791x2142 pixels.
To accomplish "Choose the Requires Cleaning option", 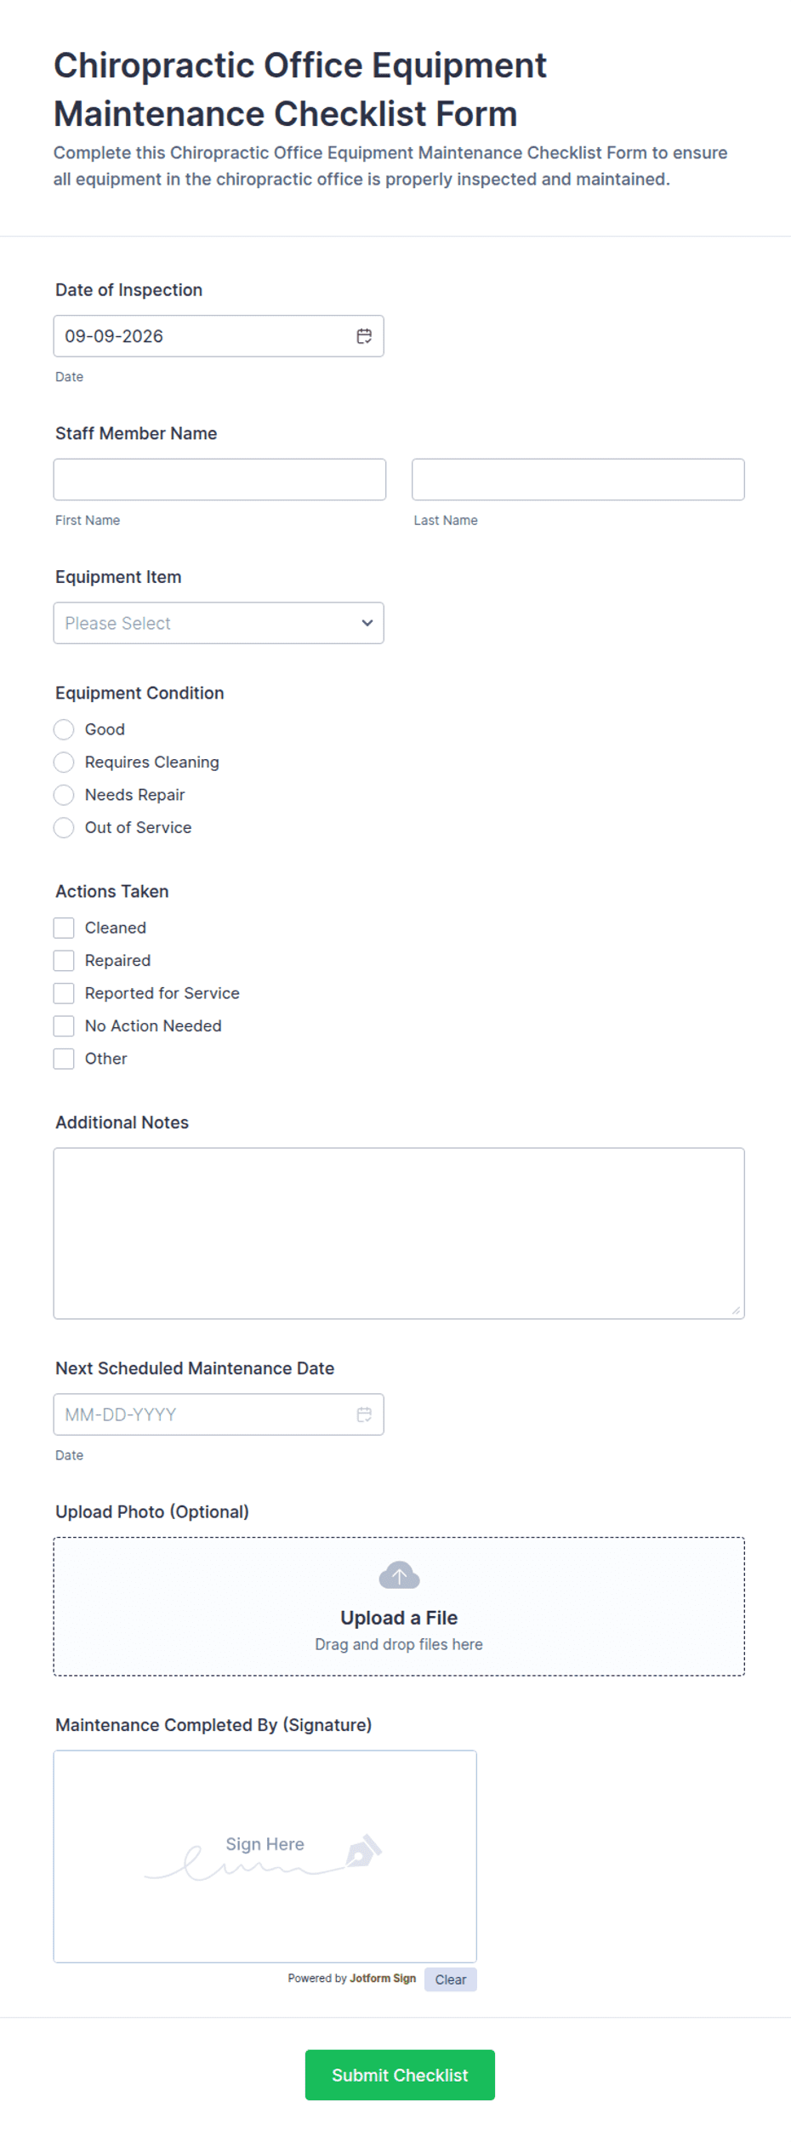I will click(64, 762).
